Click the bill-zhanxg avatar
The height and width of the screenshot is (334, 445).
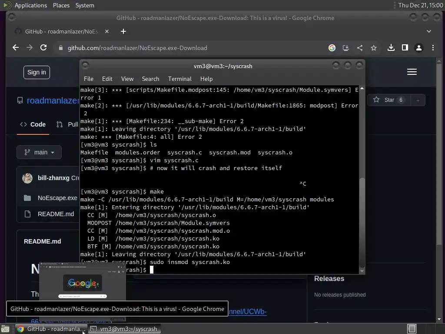[x=27, y=178]
